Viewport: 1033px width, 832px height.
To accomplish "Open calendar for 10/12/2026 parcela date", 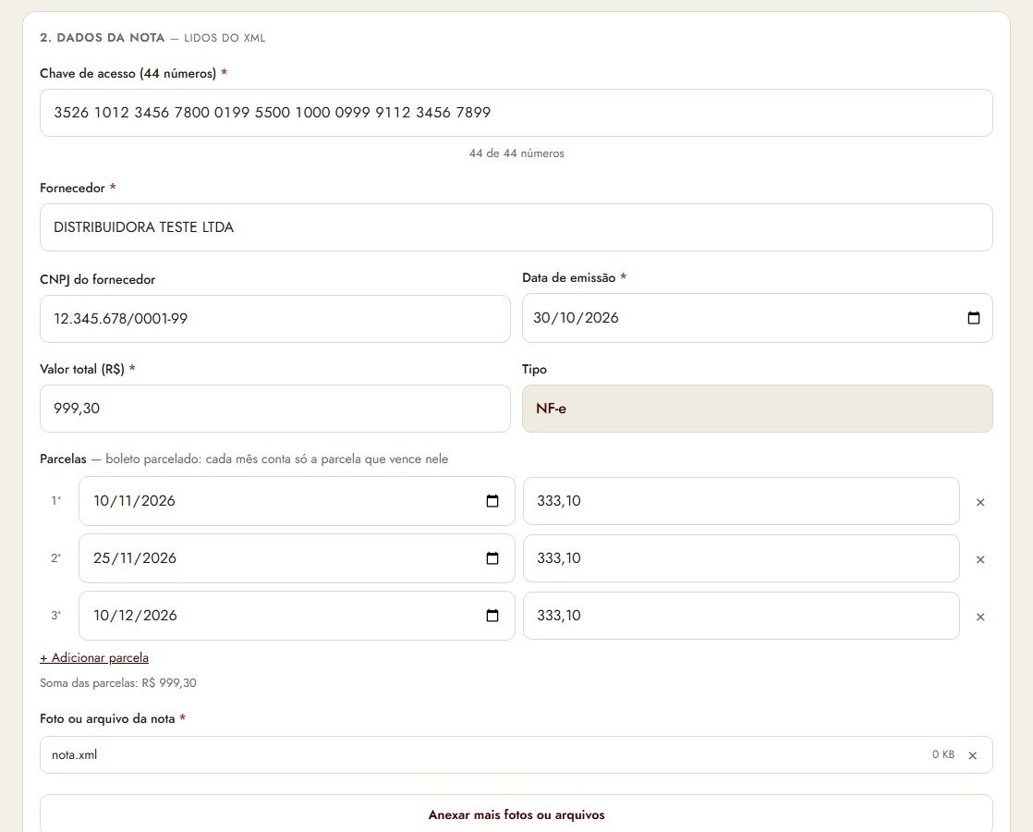I will point(492,616).
